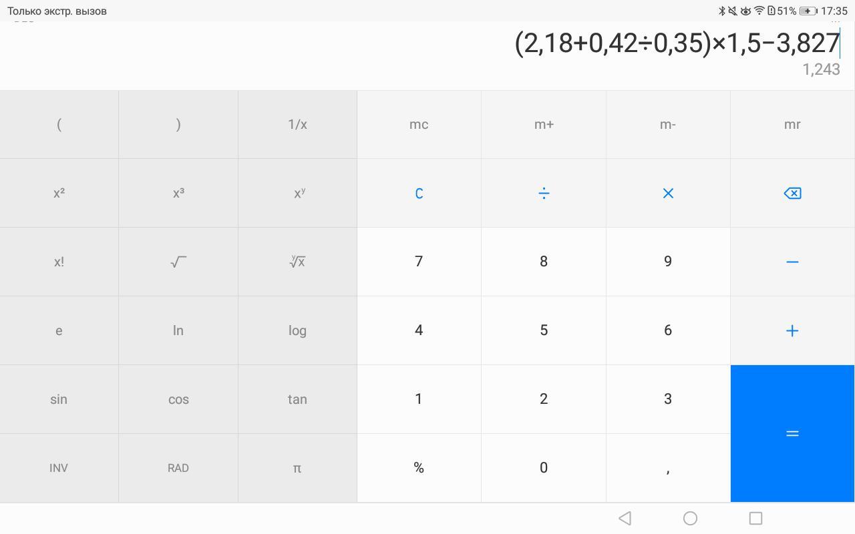Screen dimensions: 855x534
Task: Toggle the INV inverse functions key
Action: point(59,468)
